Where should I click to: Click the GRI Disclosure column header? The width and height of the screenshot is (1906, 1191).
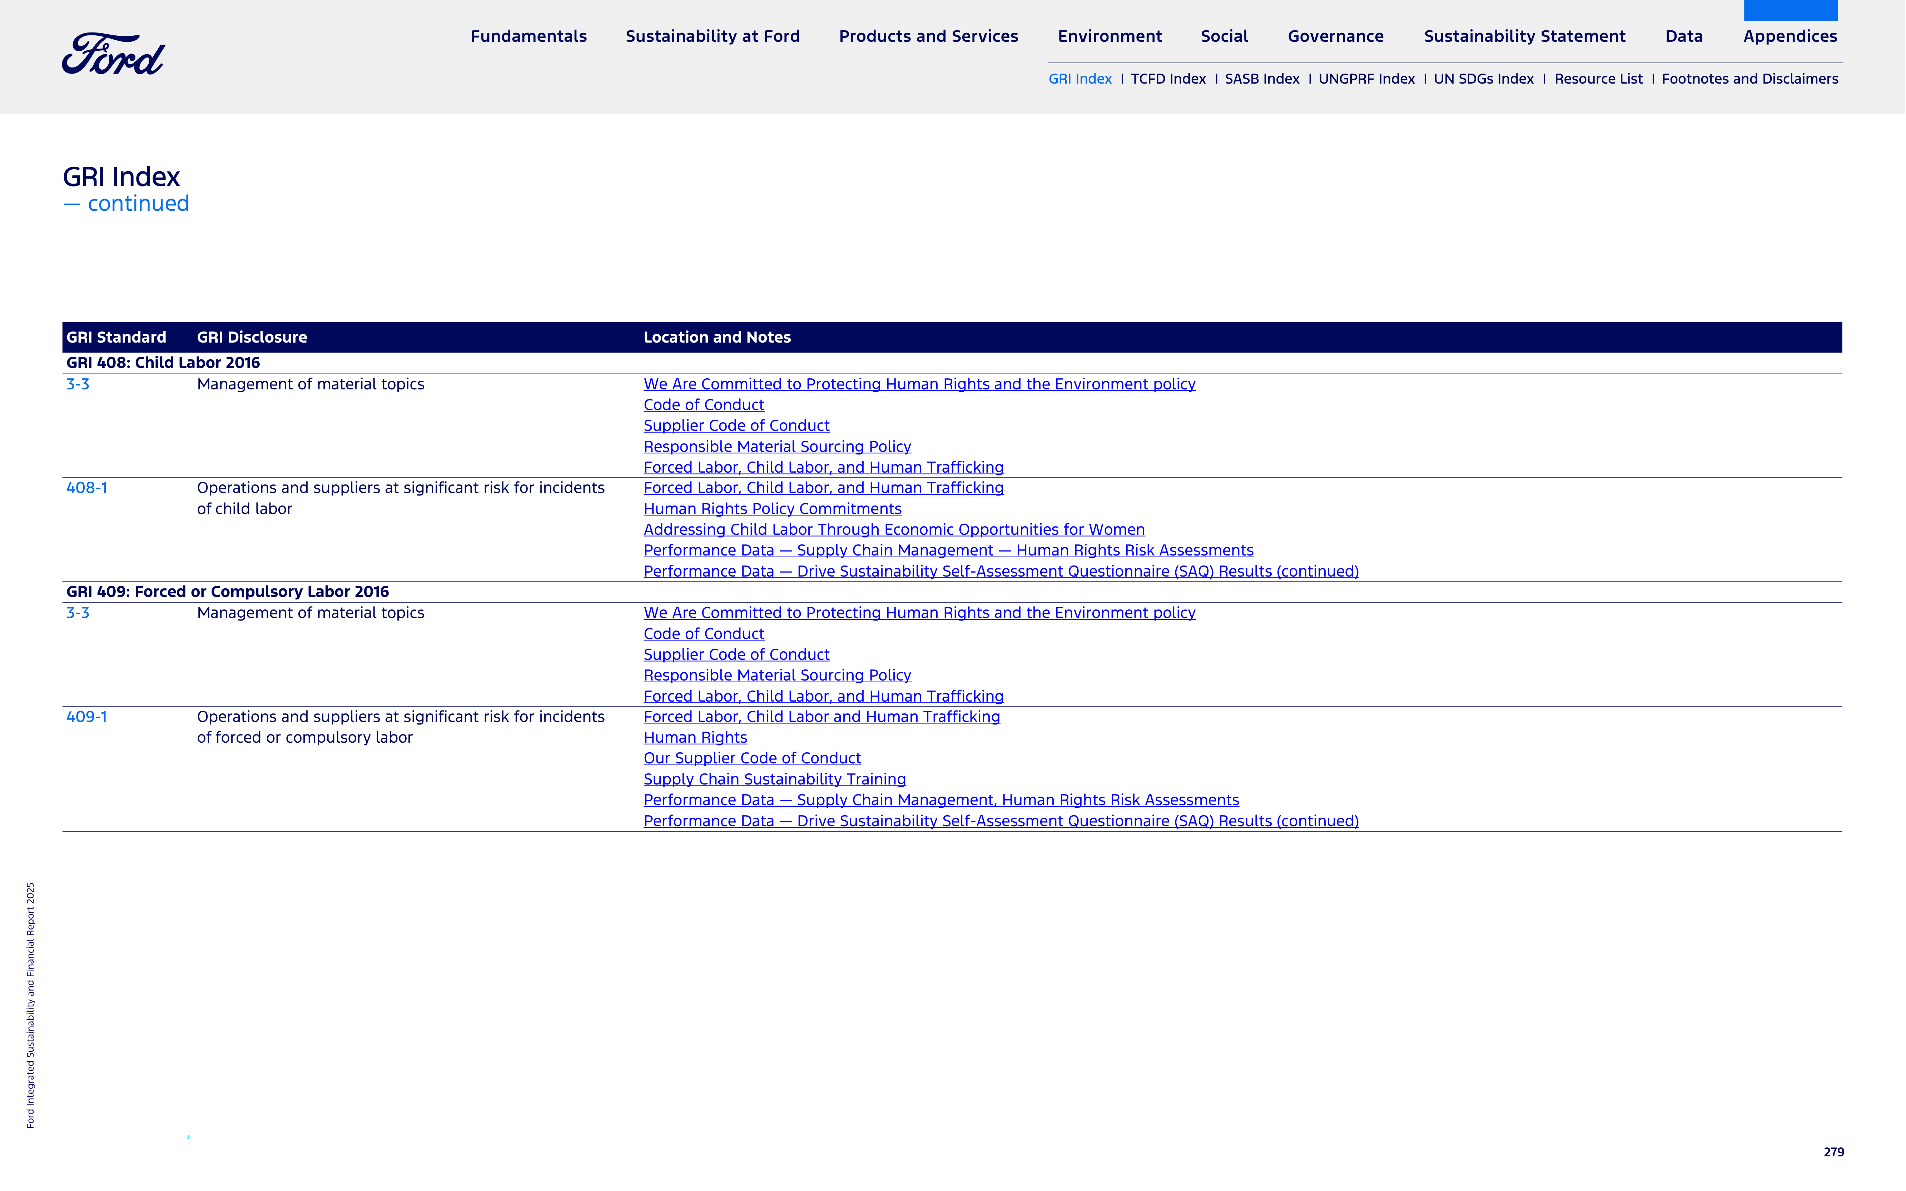point(252,337)
